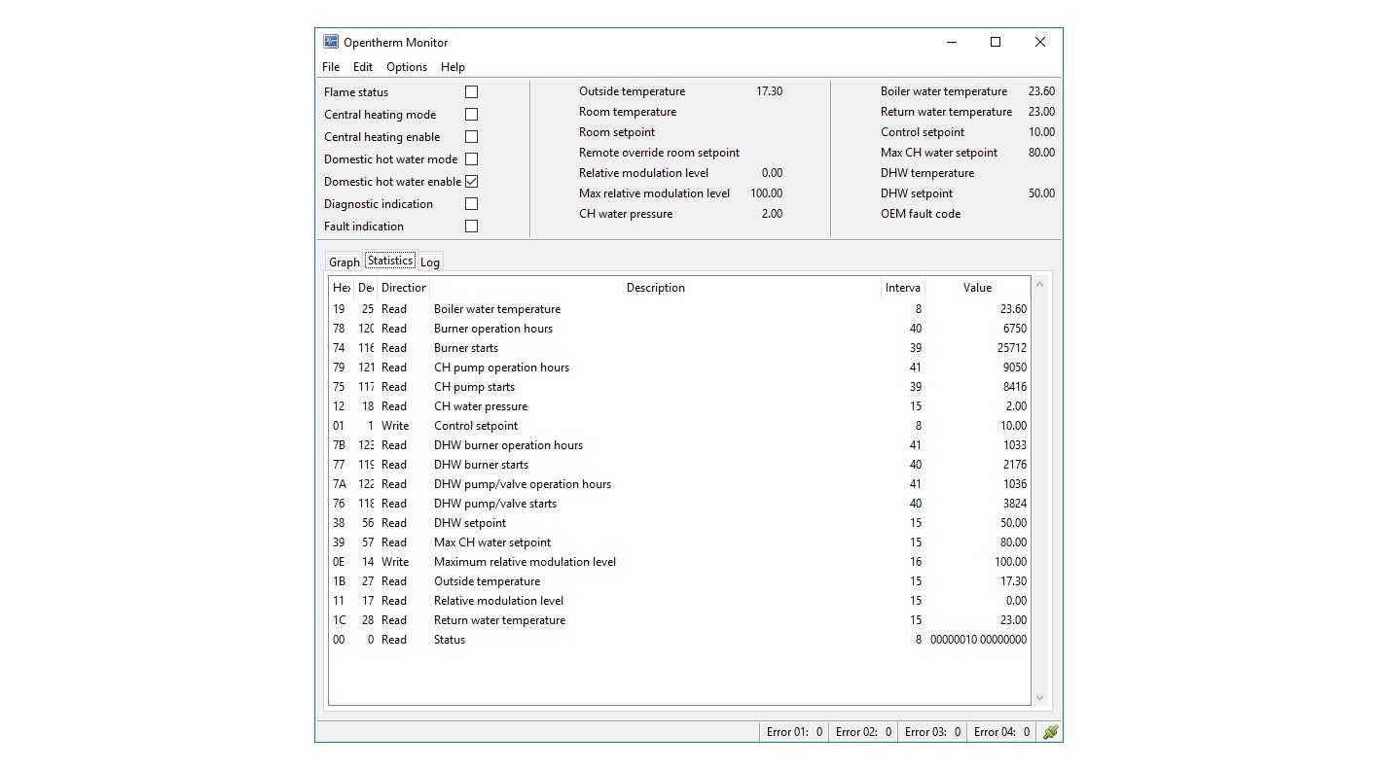Enable the Central heating enable checkbox

pos(471,136)
